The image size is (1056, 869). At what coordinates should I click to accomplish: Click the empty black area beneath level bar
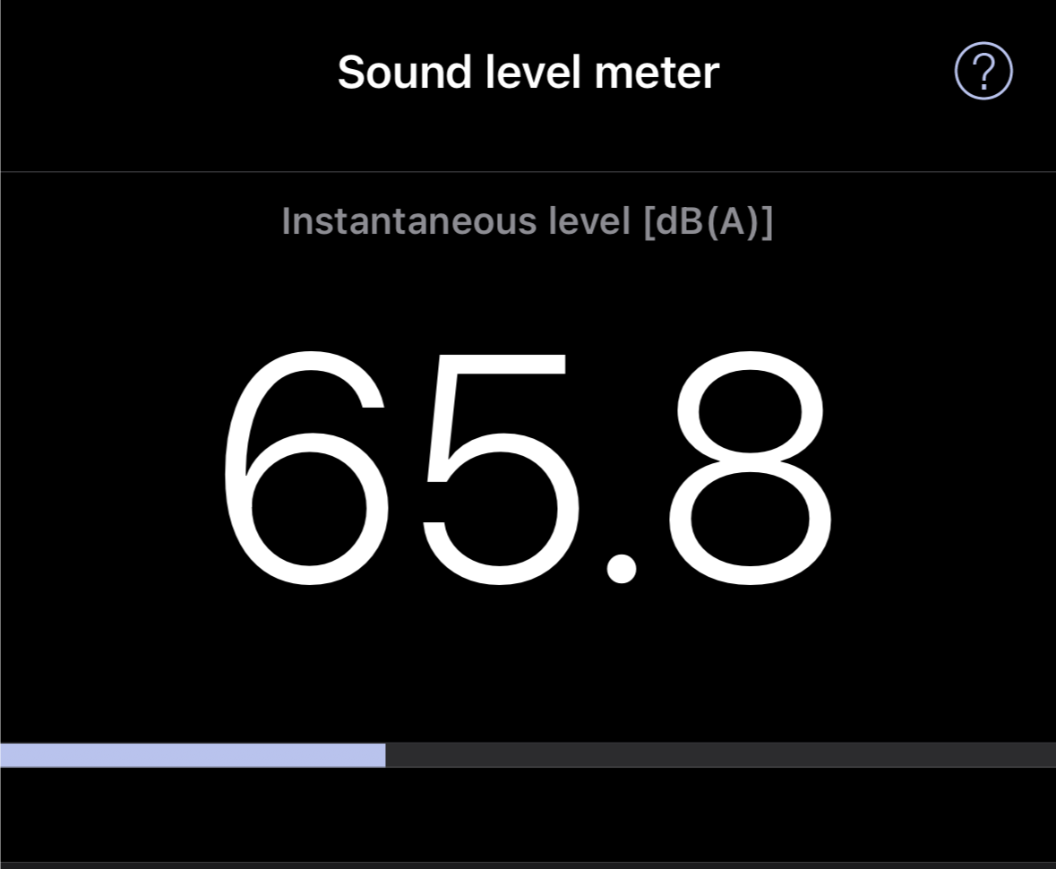(528, 813)
